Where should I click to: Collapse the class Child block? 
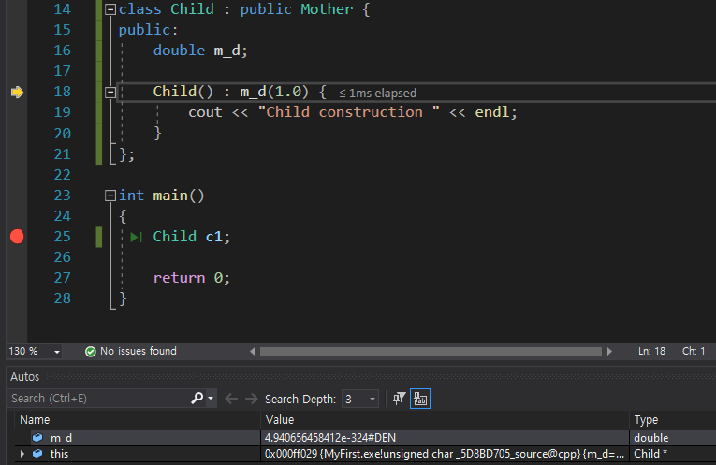[x=110, y=9]
